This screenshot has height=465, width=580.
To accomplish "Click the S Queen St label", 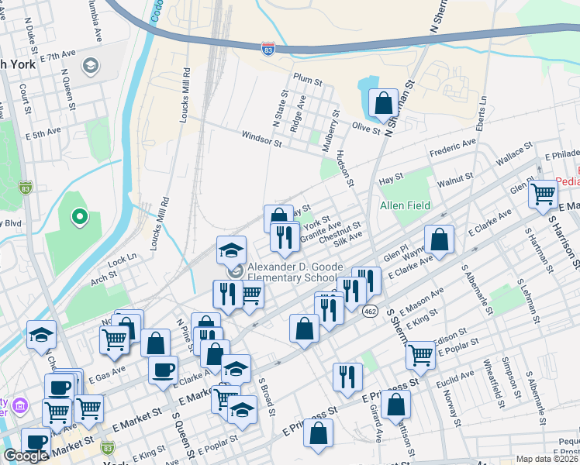I will point(183,435).
